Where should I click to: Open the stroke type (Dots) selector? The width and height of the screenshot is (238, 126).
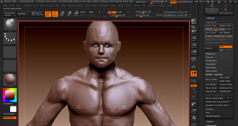click(x=10, y=39)
